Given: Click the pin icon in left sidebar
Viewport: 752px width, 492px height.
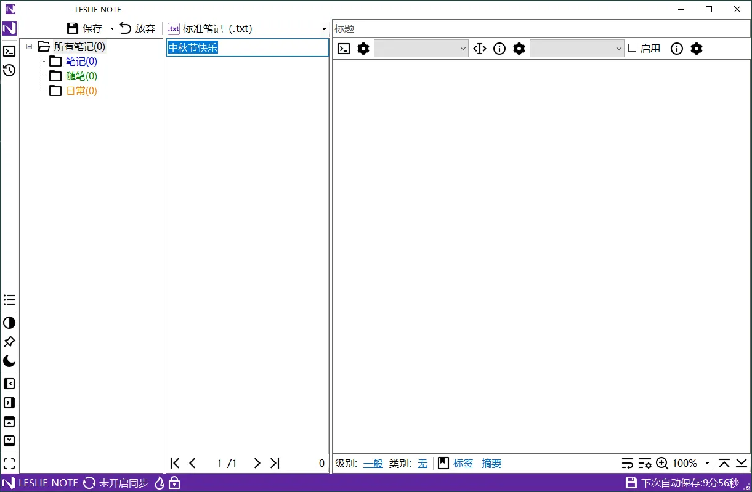Looking at the screenshot, I should click(x=9, y=342).
